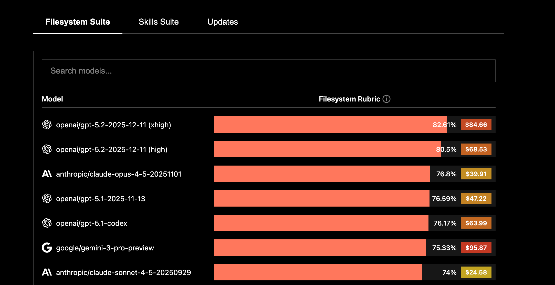Select the Filesystem Suite tab

pyautogui.click(x=78, y=22)
